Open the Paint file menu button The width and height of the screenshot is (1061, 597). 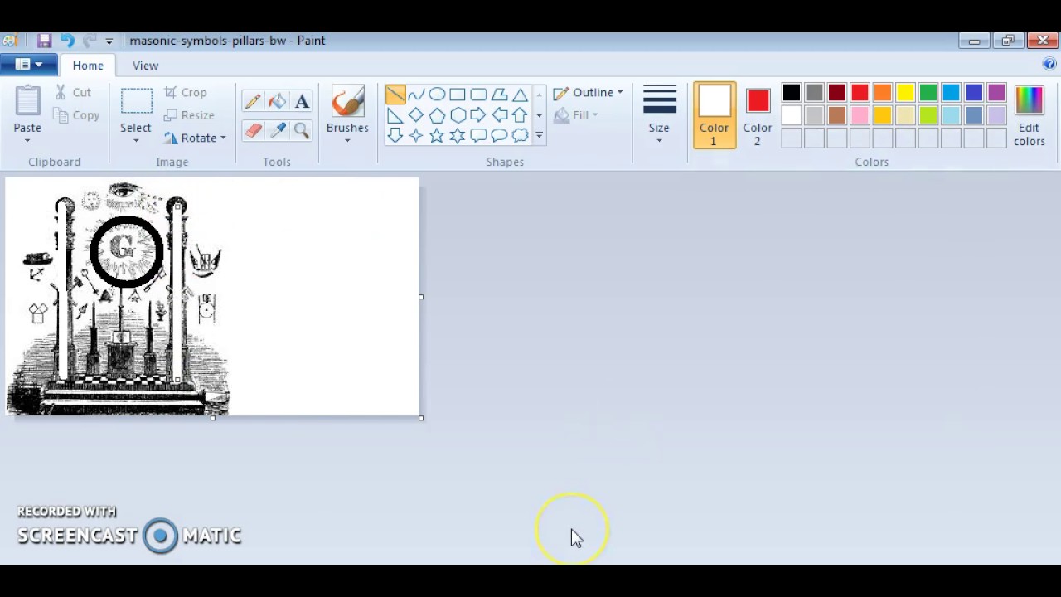pyautogui.click(x=29, y=65)
